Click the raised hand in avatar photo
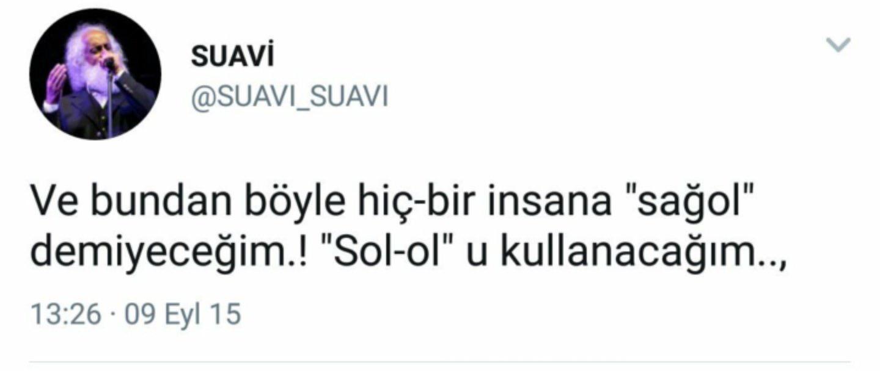Screen dimensions: 880x371 [x=57, y=82]
